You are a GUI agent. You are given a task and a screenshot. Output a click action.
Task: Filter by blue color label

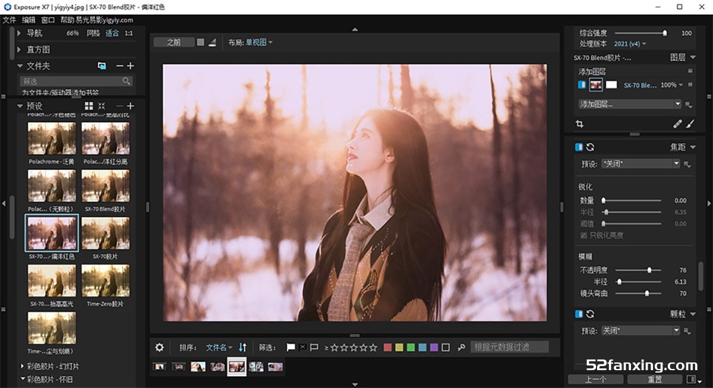422,348
